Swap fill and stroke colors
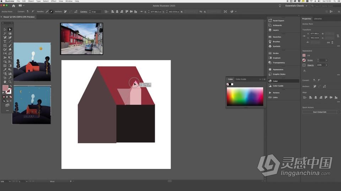Viewport: 341px width, 191px height. [10, 86]
